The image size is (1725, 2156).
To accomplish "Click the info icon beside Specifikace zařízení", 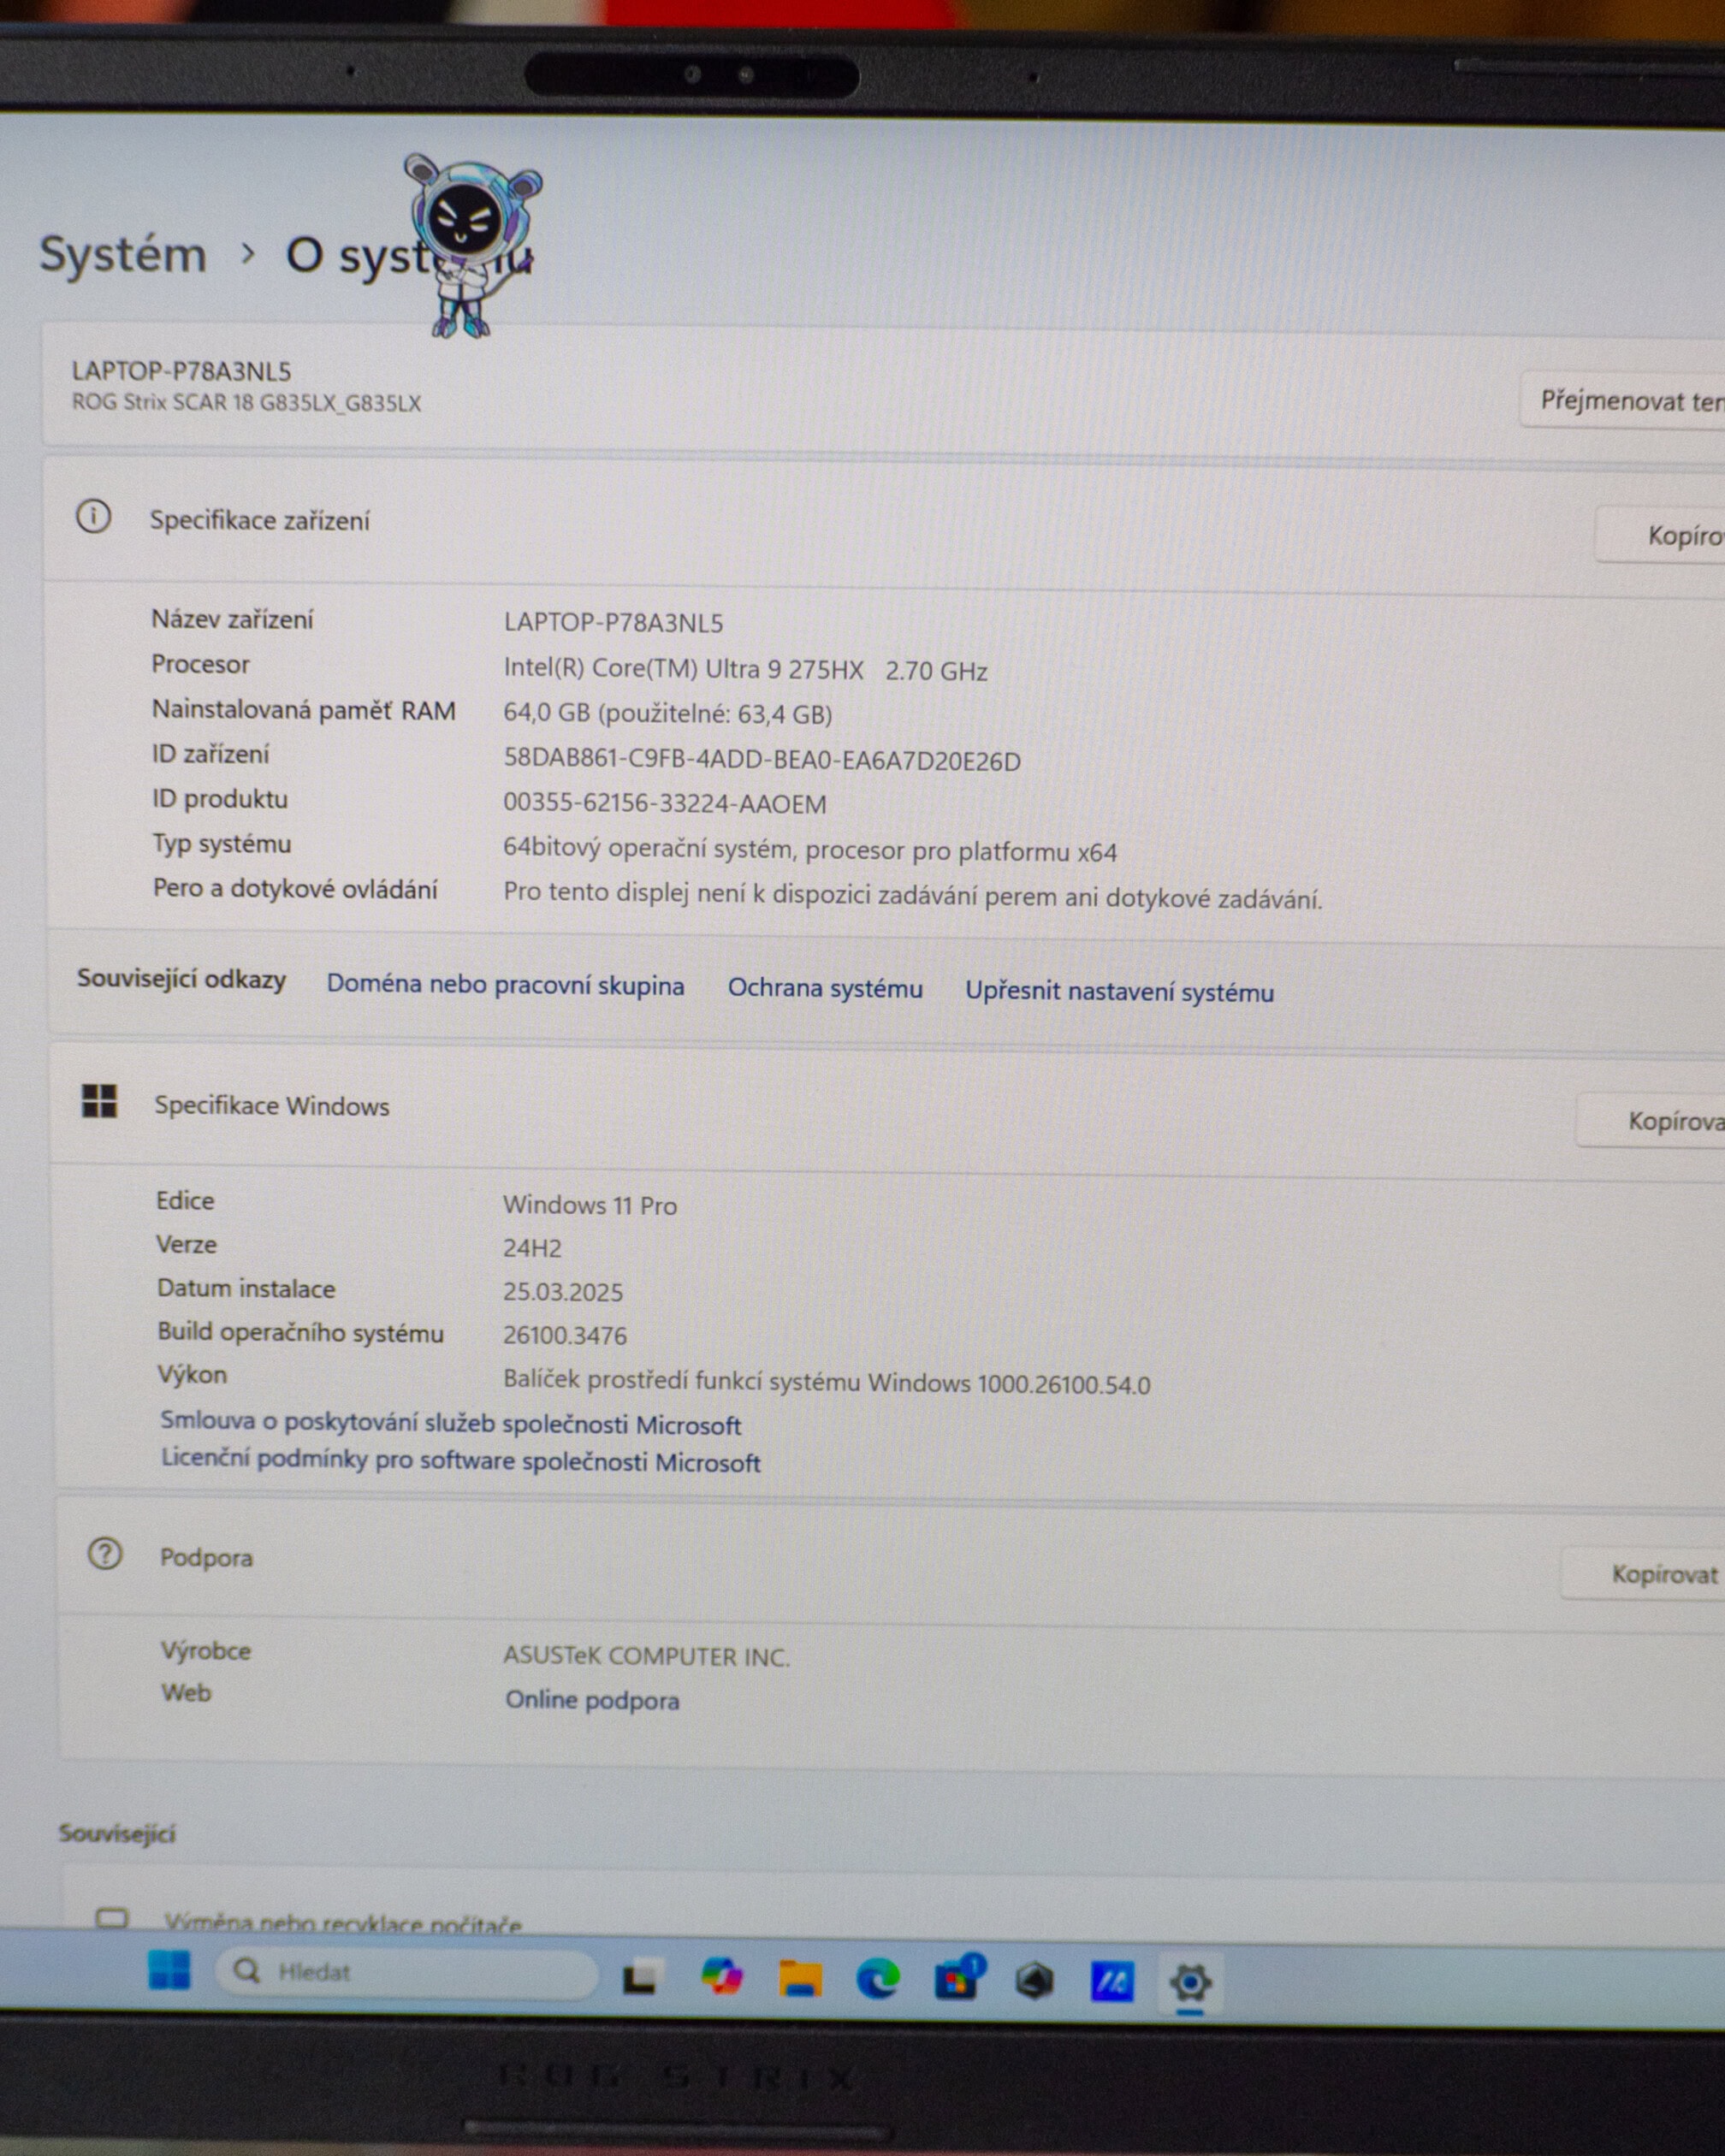I will pyautogui.click(x=94, y=517).
